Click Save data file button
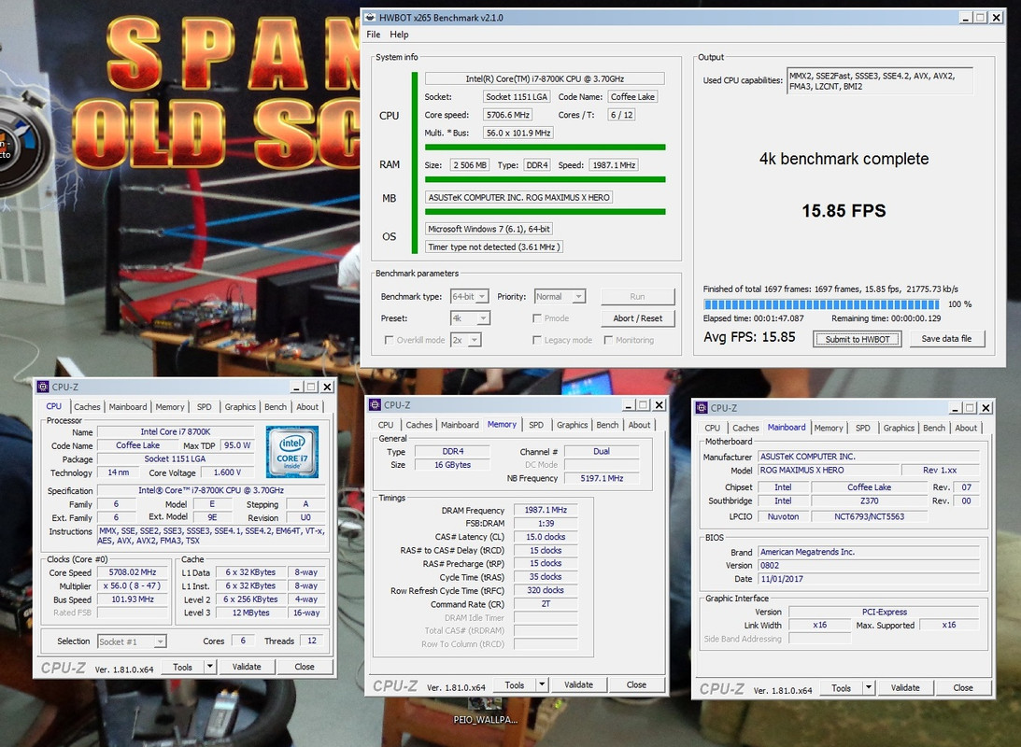 coord(946,338)
